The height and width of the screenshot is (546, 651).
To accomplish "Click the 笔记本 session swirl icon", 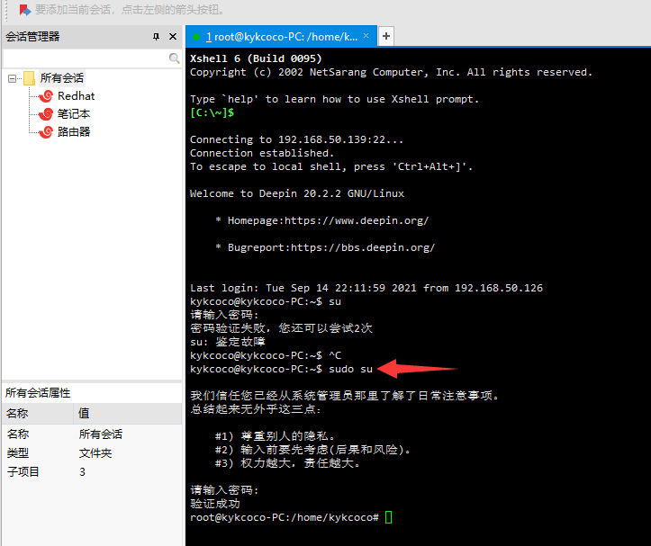I will (x=46, y=114).
